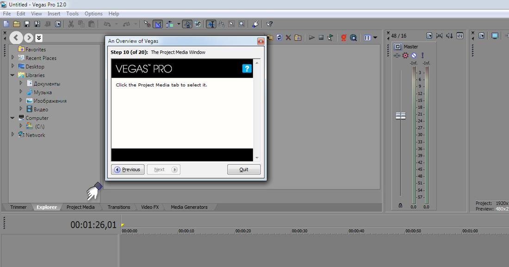This screenshot has height=267, width=509.
Task: Activate the What's This Help pointer
Action: [x=269, y=24]
